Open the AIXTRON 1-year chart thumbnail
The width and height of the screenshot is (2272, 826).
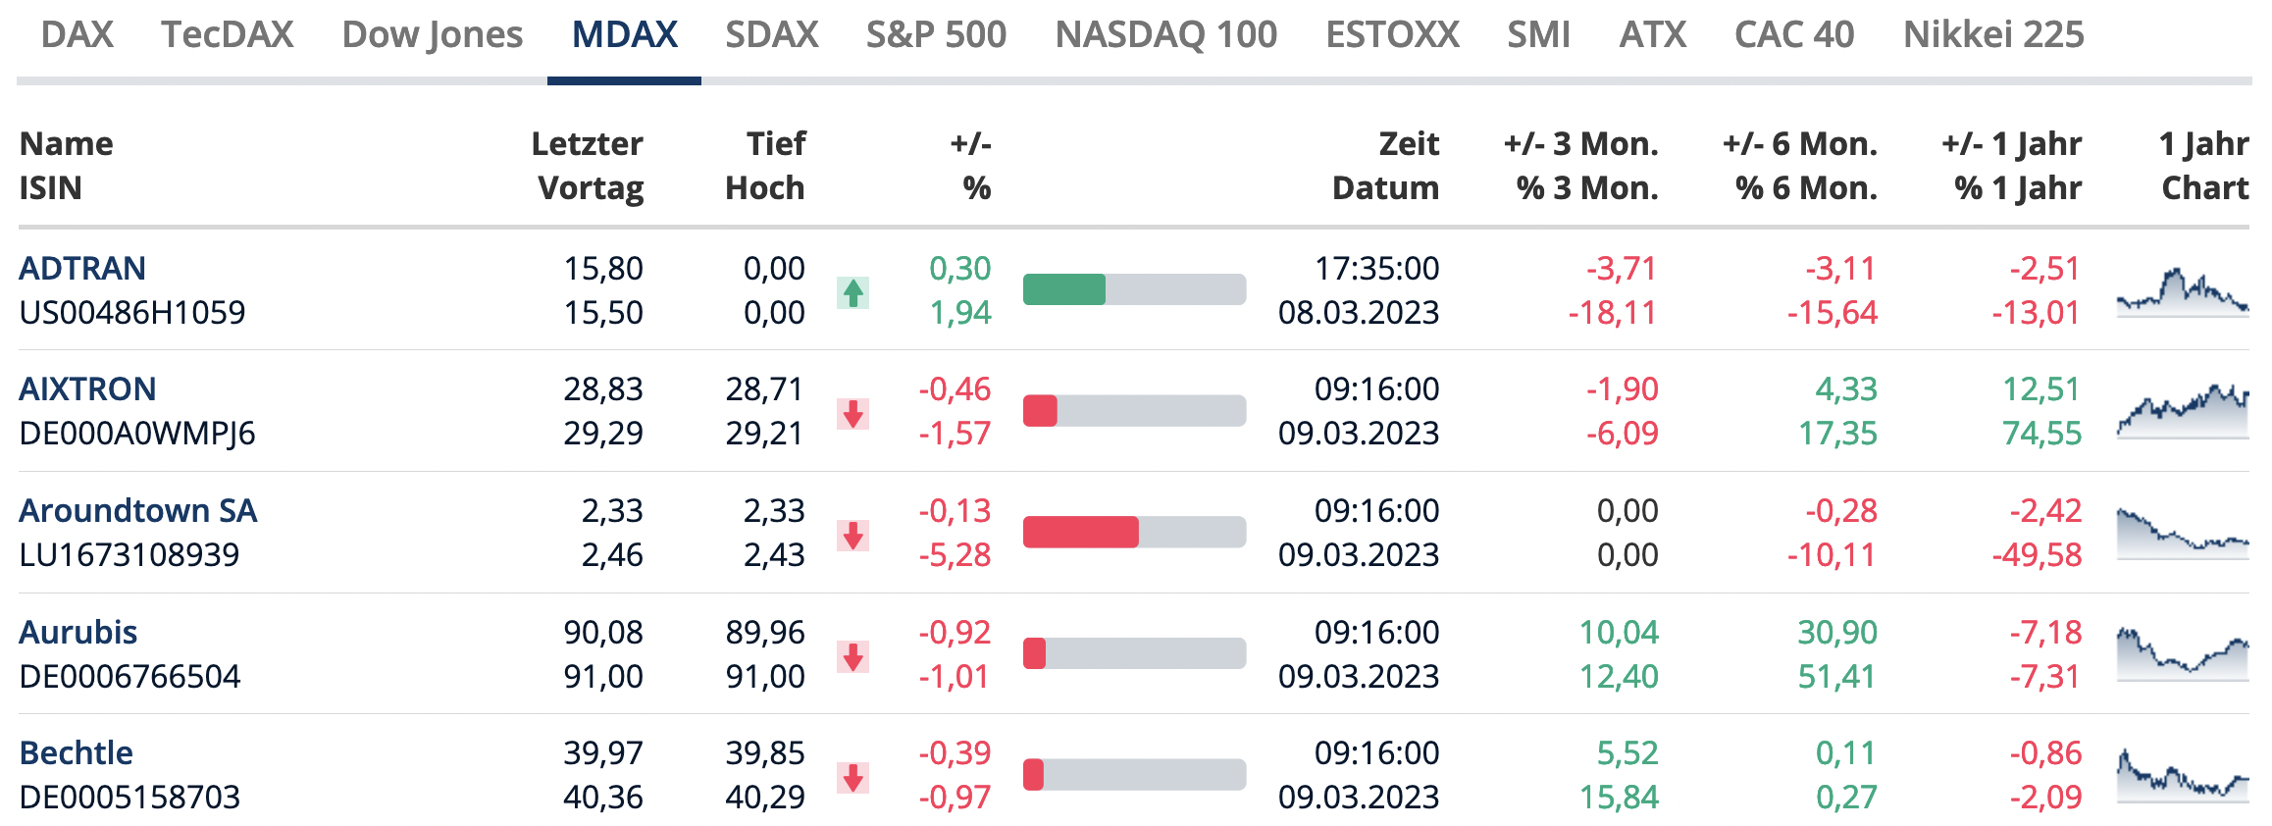tap(2182, 413)
